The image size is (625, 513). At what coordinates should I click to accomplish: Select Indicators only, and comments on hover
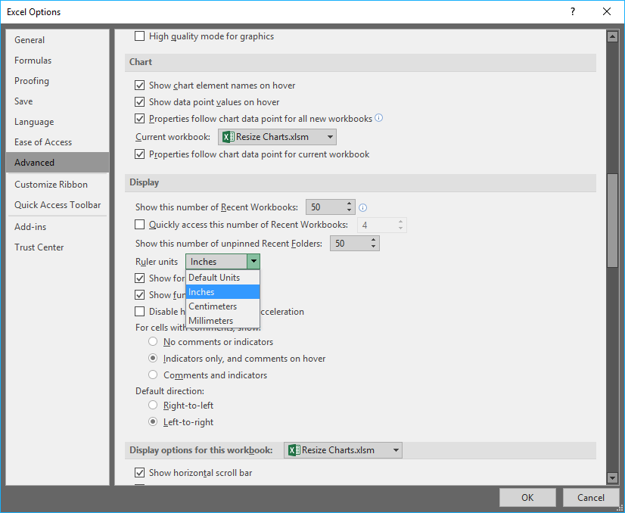click(153, 359)
